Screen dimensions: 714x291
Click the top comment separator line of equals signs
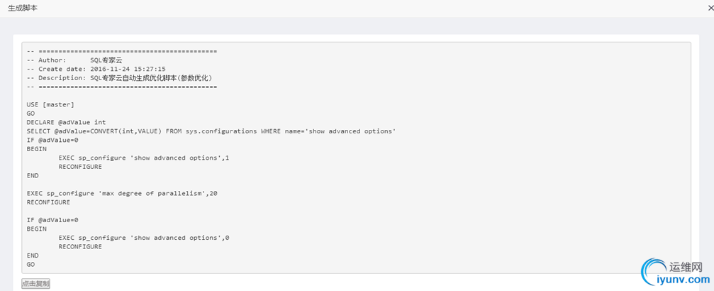click(x=121, y=51)
